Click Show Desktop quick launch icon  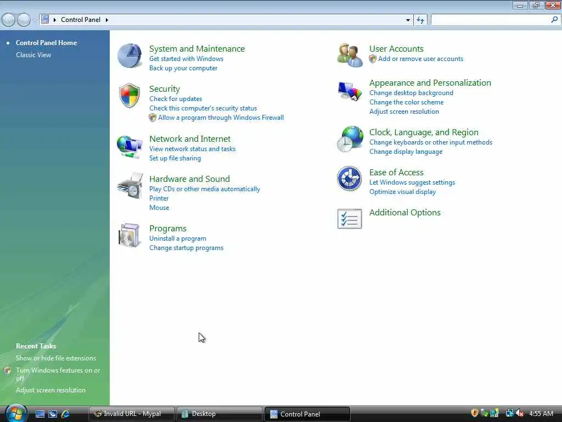coord(40,414)
